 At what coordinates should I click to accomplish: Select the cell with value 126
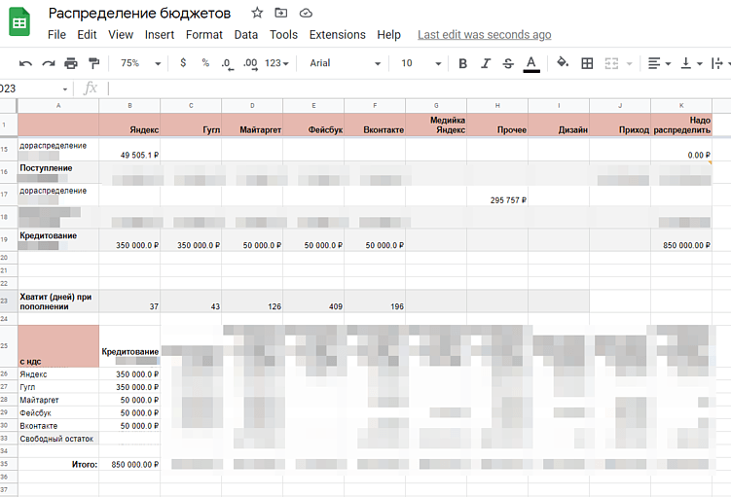[252, 302]
